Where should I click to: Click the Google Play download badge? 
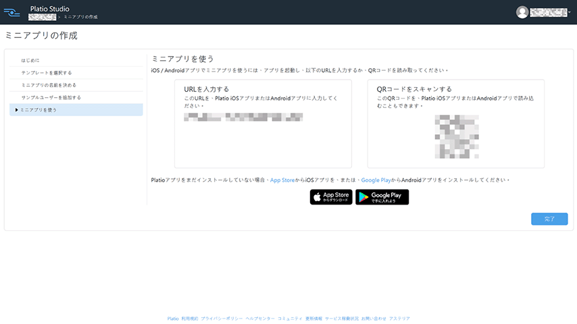pyautogui.click(x=382, y=197)
